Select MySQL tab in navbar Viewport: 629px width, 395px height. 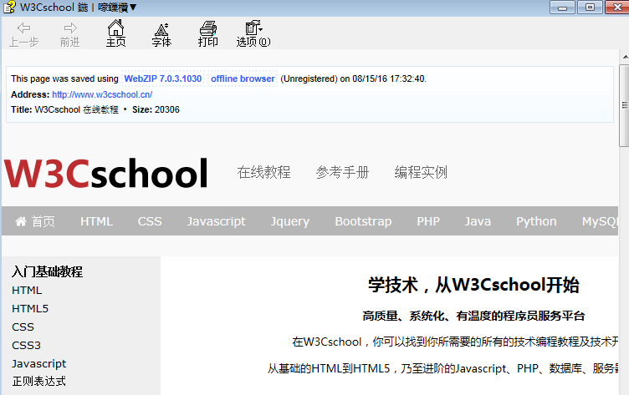(x=600, y=221)
